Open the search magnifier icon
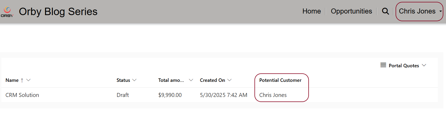Screen dimensions: 446x129 point(385,11)
